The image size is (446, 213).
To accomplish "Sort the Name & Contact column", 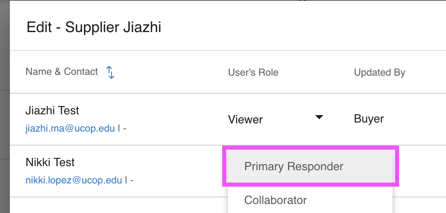I will point(110,72).
